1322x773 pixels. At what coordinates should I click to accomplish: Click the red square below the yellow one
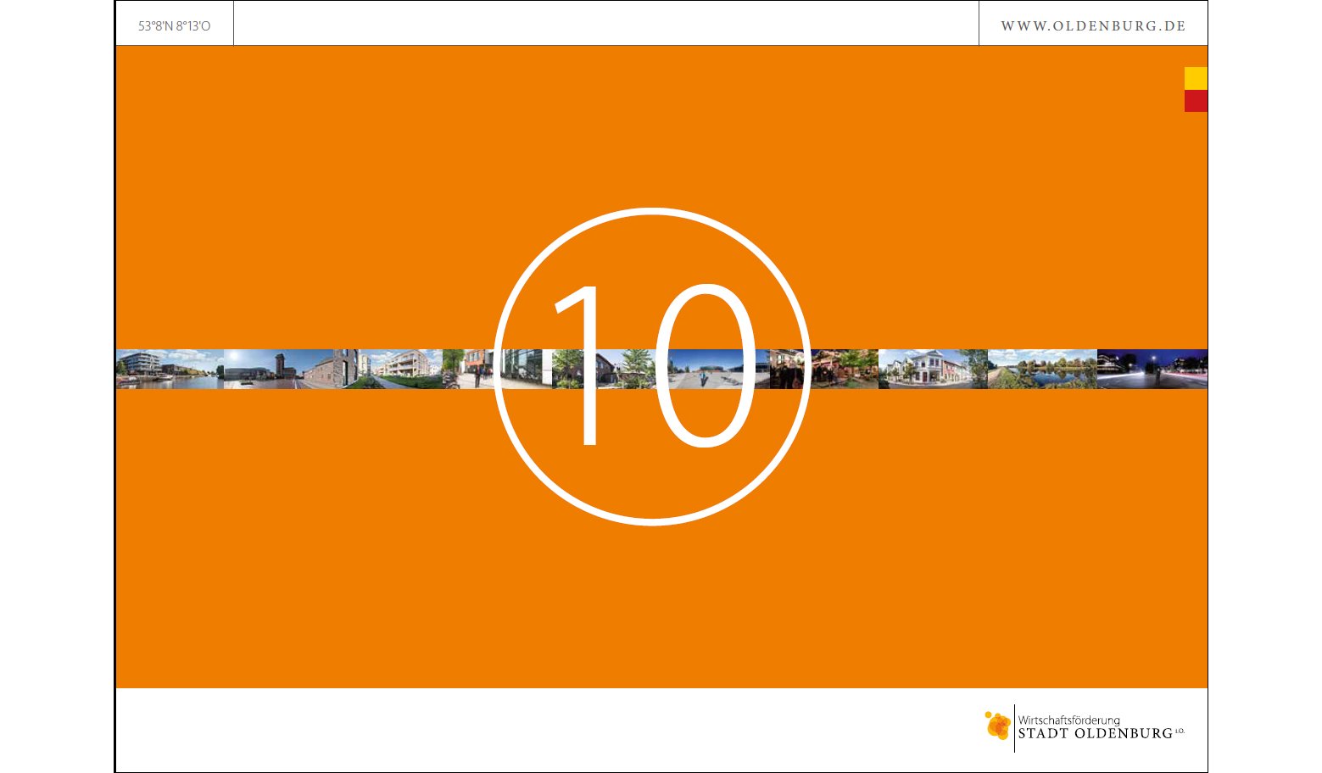[x=1196, y=101]
